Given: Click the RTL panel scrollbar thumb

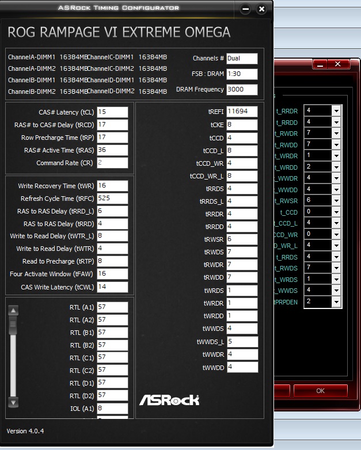Looking at the screenshot, I should (13, 325).
